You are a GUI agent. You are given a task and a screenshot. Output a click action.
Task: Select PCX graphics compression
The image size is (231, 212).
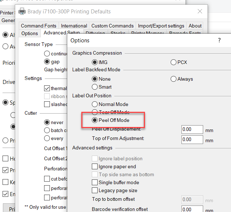click(174, 62)
